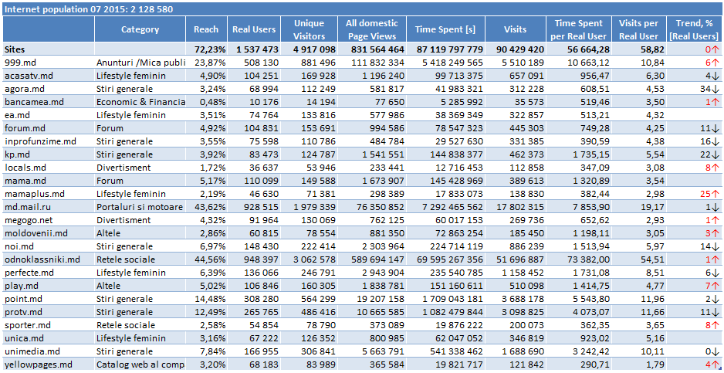Image resolution: width=724 pixels, height=373 pixels.
Task: Click the Economic & Financia category cell
Action: tap(140, 102)
